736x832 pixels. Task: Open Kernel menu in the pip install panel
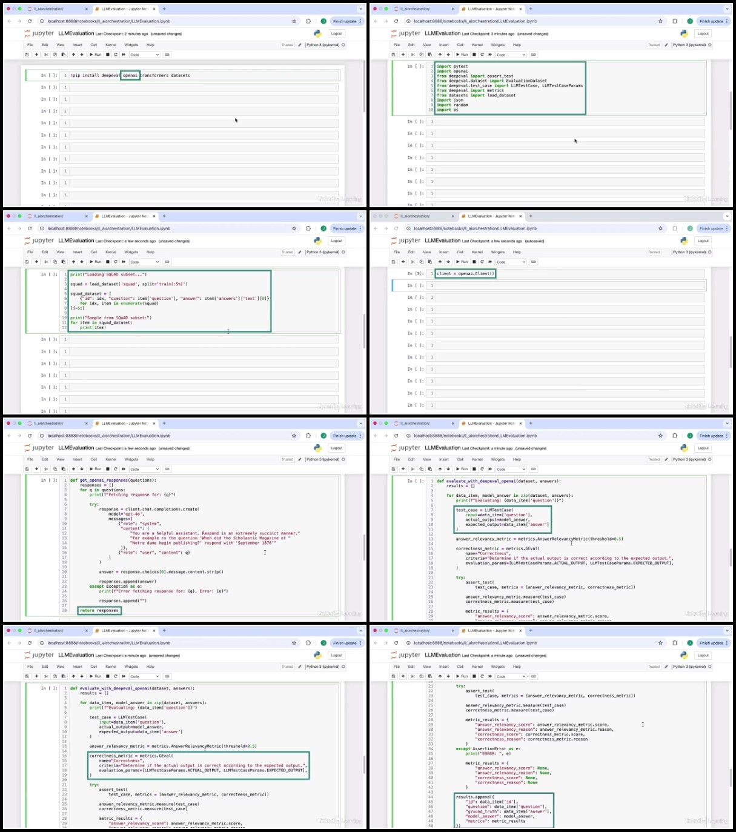coord(111,45)
